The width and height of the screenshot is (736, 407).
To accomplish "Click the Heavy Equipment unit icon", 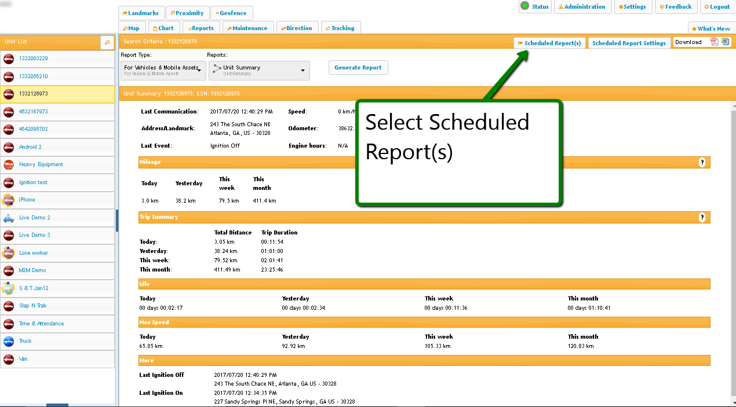I will 9,164.
